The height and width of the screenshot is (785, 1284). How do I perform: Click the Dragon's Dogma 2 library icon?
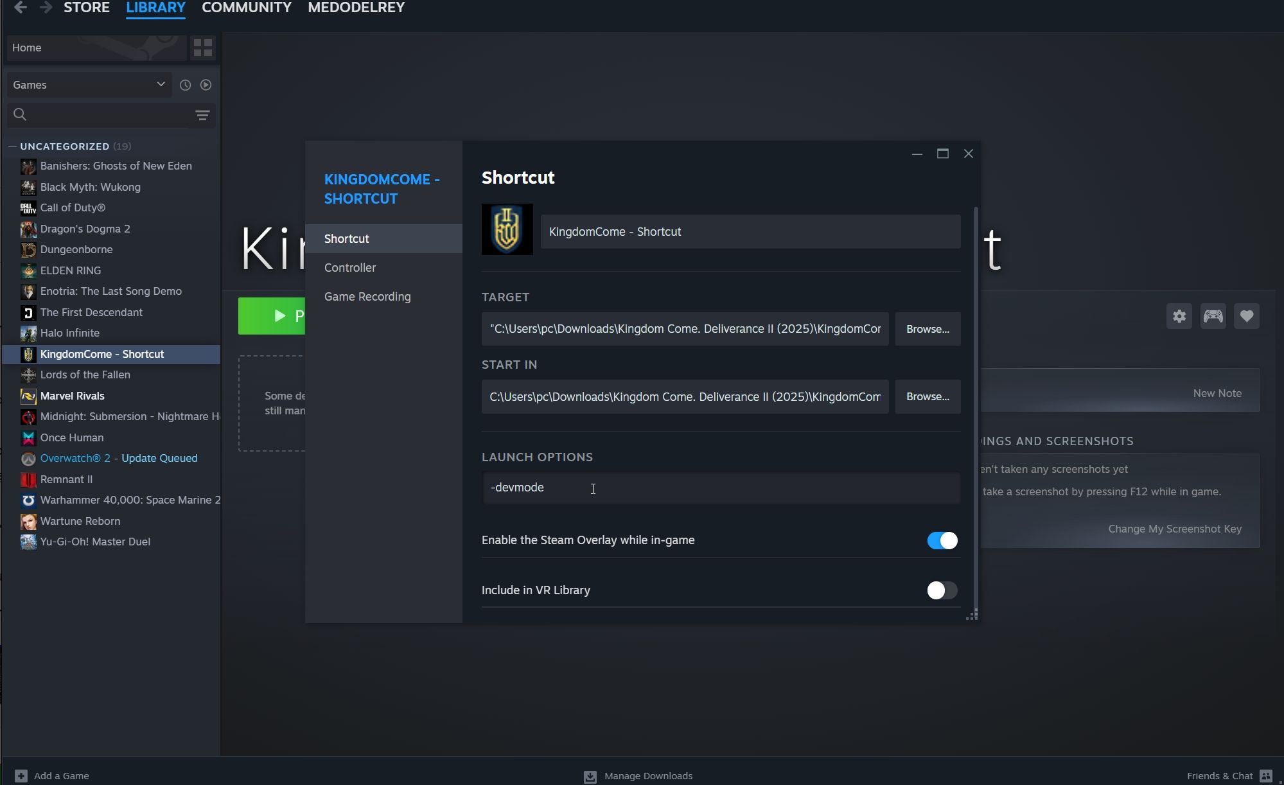(28, 228)
